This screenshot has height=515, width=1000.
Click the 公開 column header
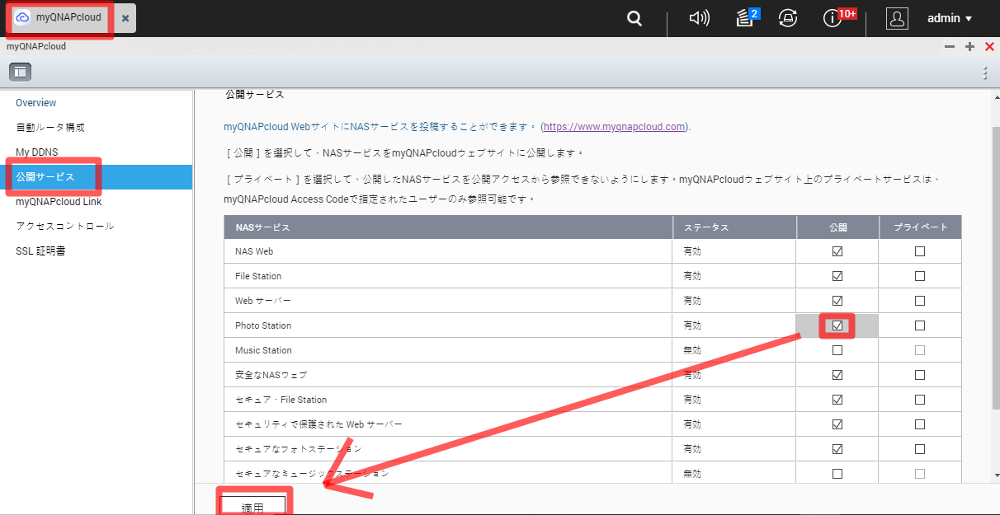click(837, 227)
